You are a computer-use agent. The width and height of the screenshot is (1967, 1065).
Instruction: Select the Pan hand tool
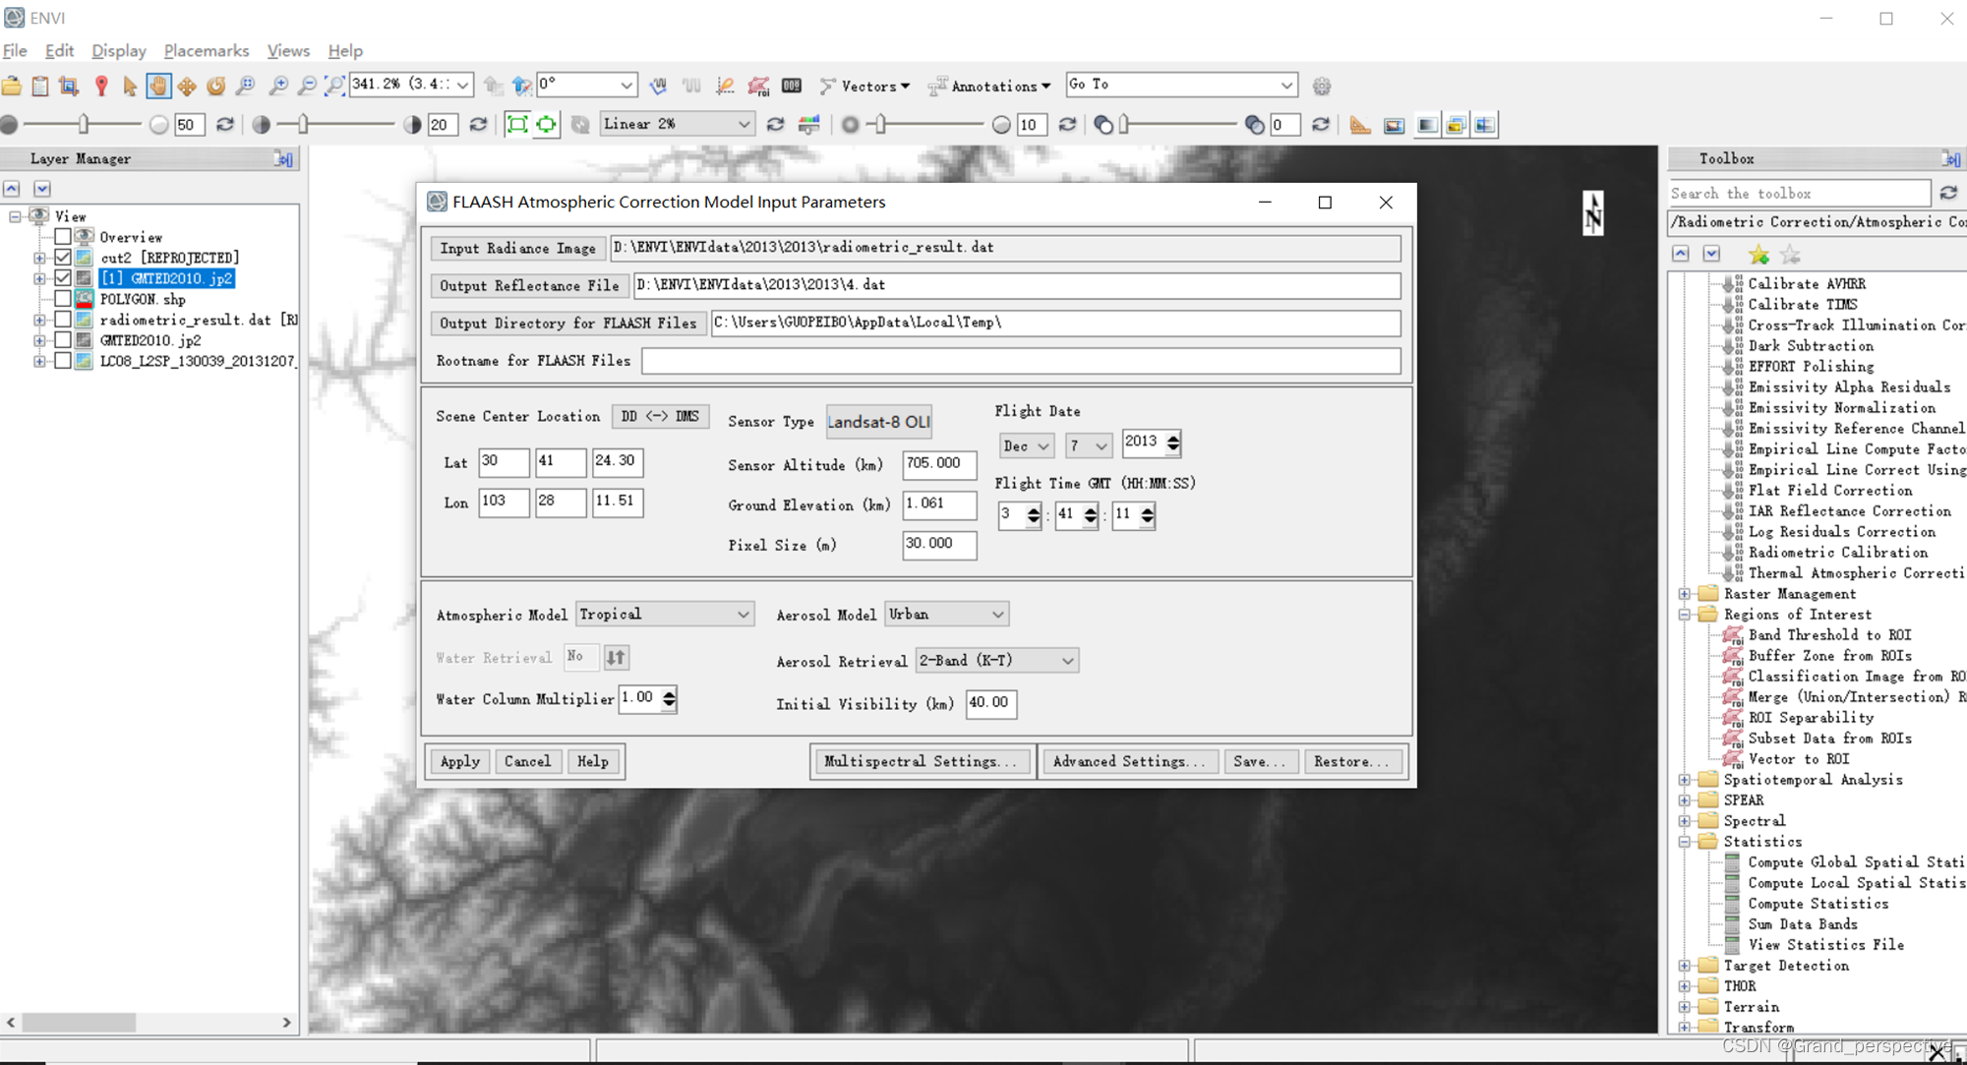pyautogui.click(x=158, y=87)
